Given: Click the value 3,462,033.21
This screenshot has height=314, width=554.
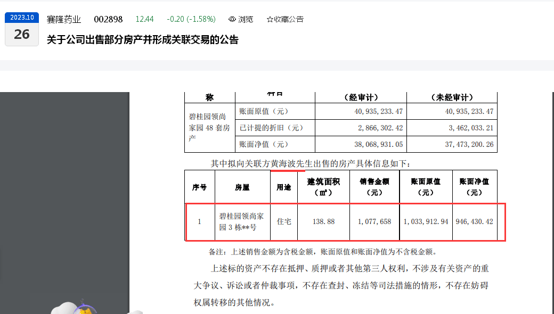Looking at the screenshot, I should point(471,128).
